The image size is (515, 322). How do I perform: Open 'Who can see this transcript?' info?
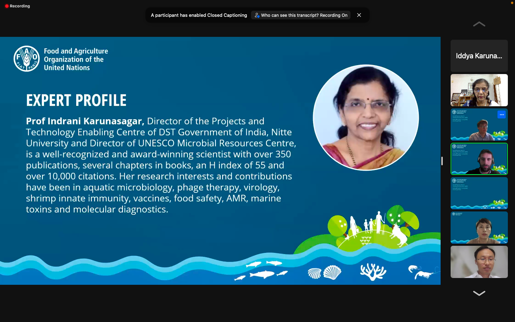click(x=301, y=15)
